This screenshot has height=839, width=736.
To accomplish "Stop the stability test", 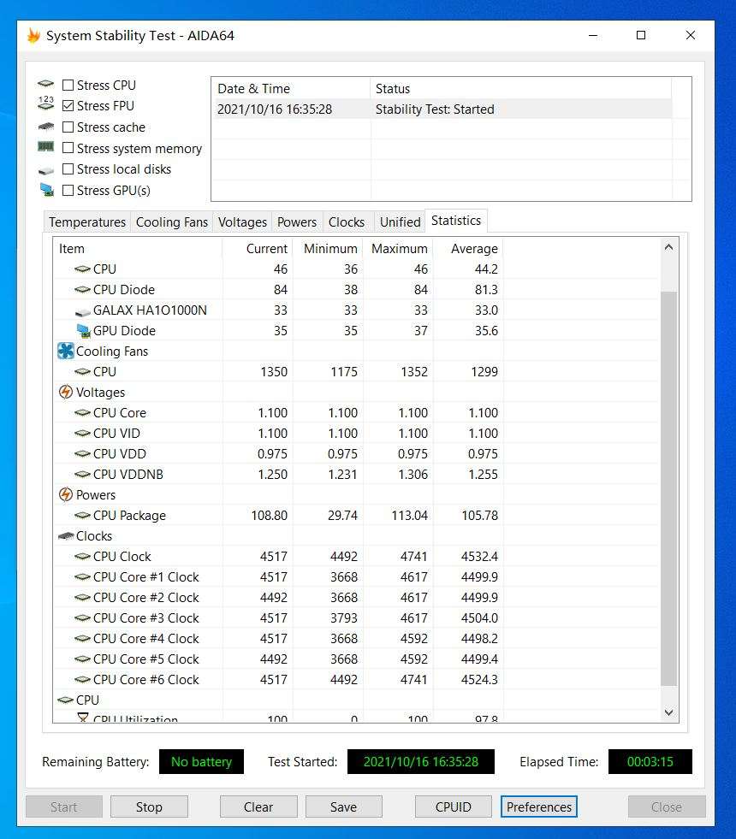I will 149,807.
